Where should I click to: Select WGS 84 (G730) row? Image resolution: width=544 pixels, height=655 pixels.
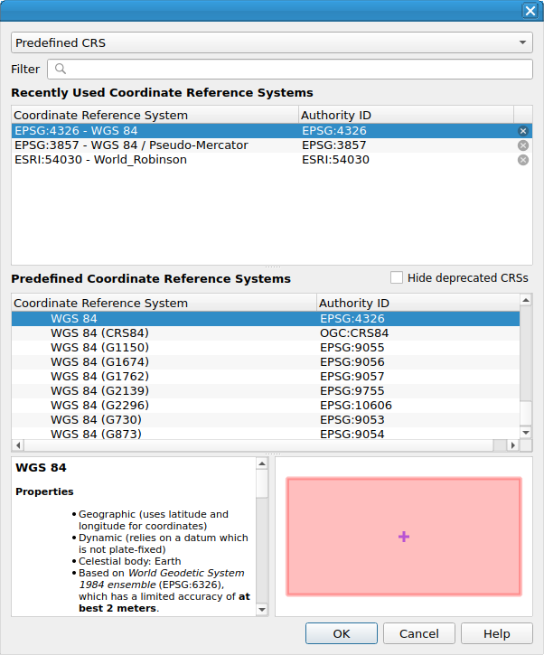266,420
